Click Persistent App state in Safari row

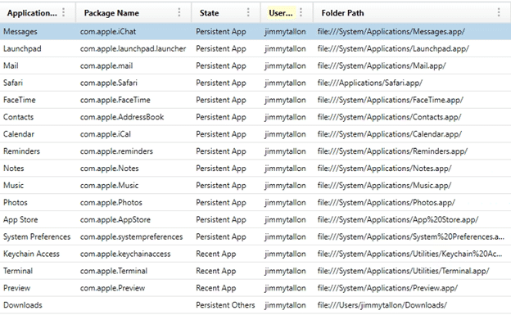[x=221, y=83]
